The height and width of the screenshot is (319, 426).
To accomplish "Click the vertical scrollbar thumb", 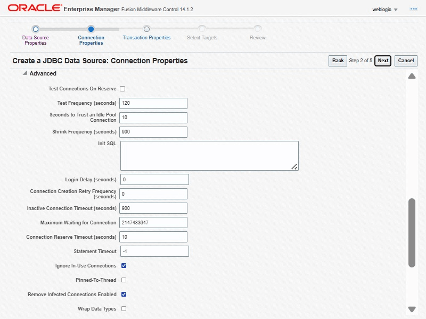I will coord(412,232).
